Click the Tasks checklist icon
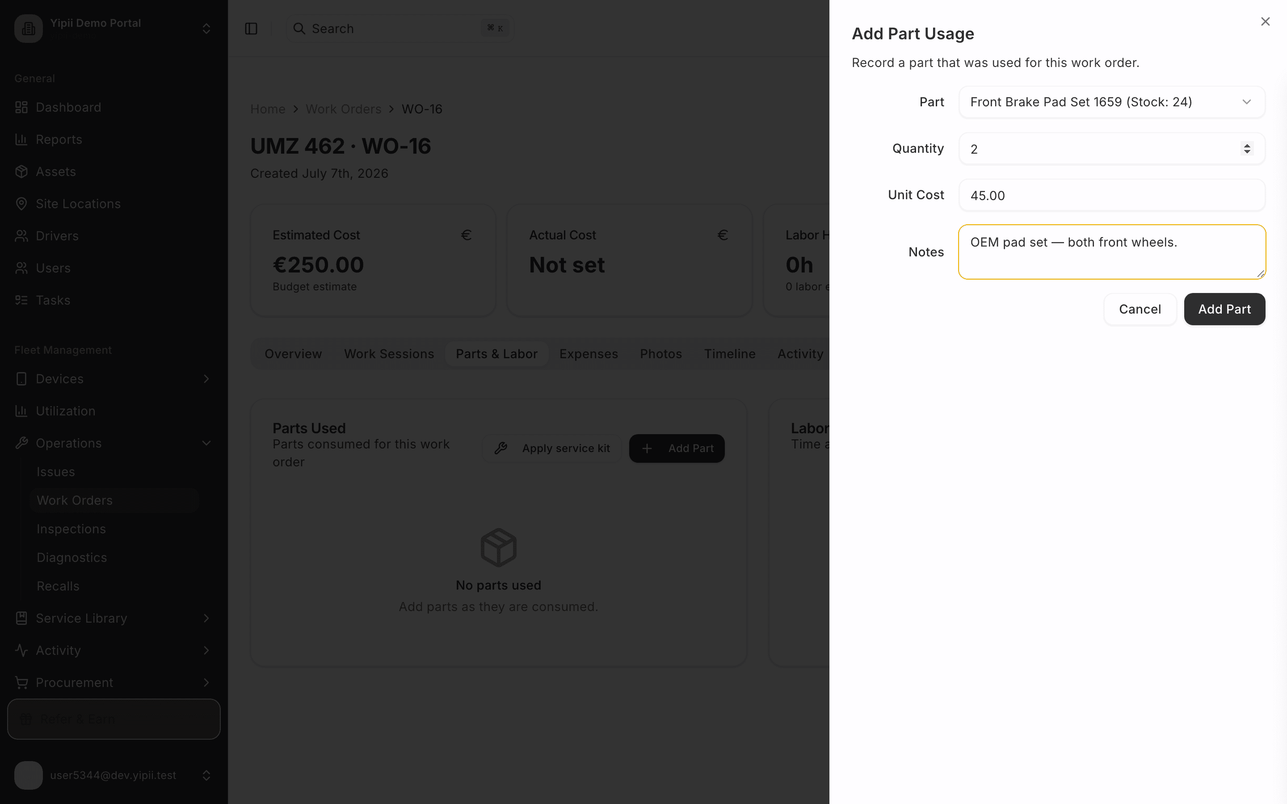Screen dimensions: 1287x804 coord(21,300)
